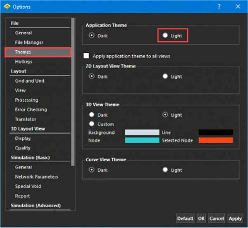The image size is (248, 228).
Task: Show Network Parameters simulation settings
Action: [x=36, y=177]
